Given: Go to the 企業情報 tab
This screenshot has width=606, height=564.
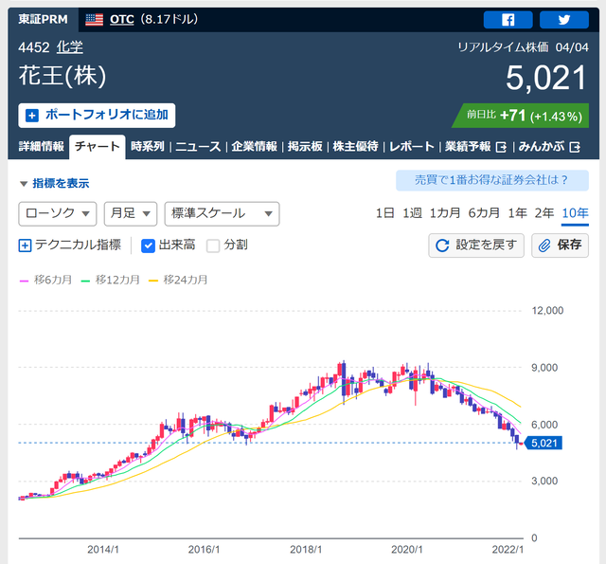Looking at the screenshot, I should click(x=254, y=147).
